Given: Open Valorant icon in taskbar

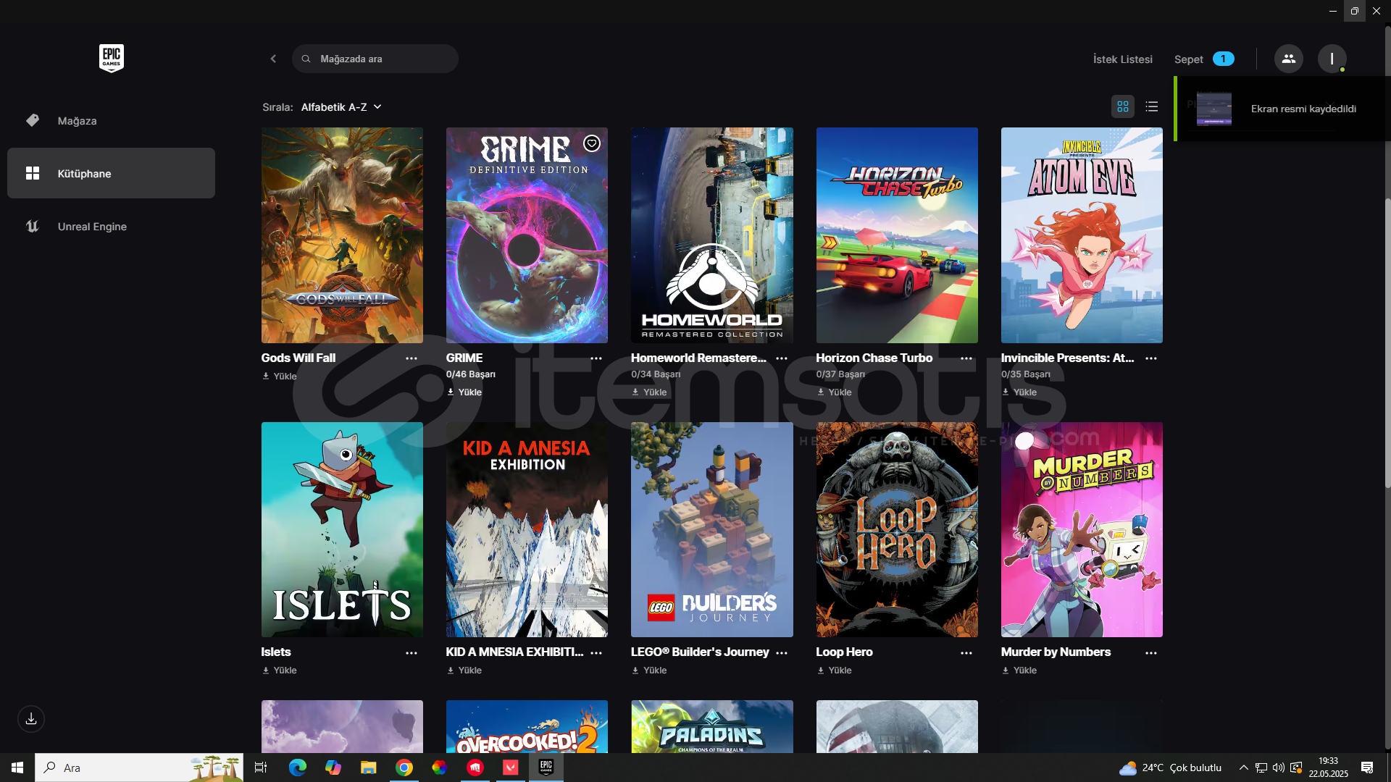Looking at the screenshot, I should coord(511,768).
